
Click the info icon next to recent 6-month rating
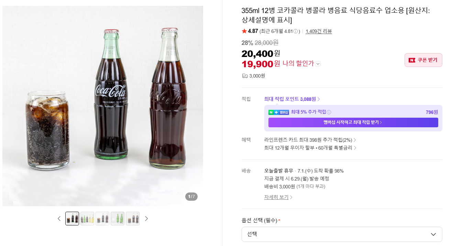click(296, 31)
